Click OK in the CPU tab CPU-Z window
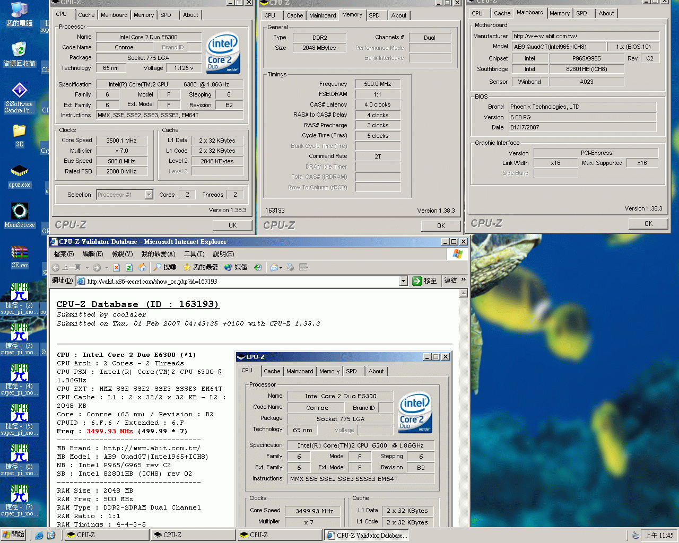This screenshot has height=543, width=679. pos(232,225)
